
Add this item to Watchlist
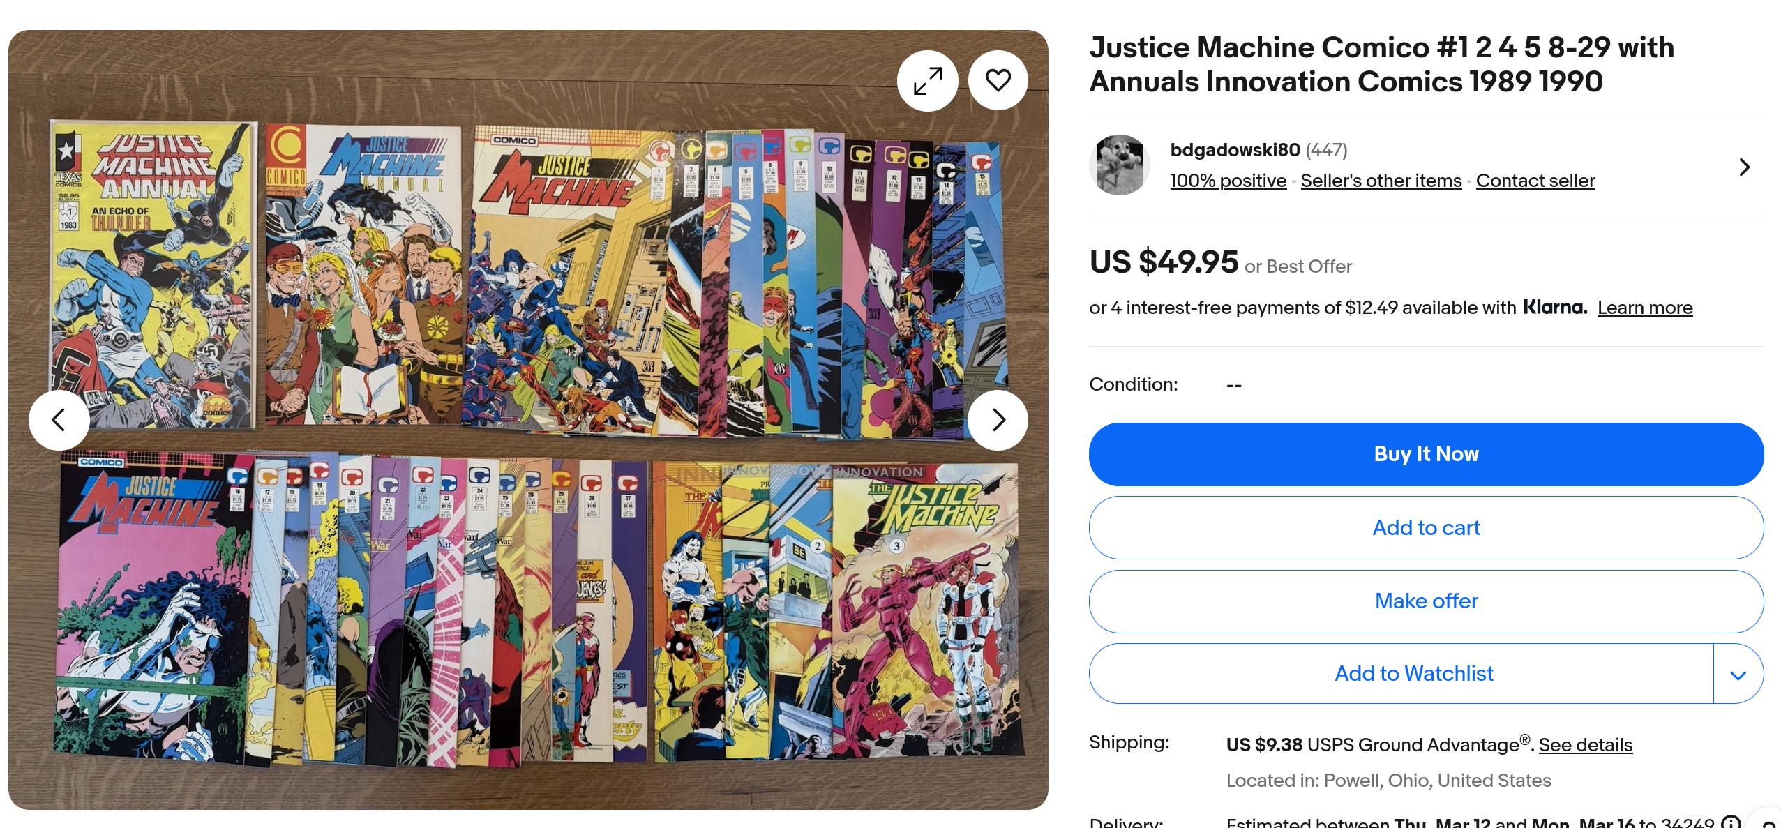pos(1401,674)
